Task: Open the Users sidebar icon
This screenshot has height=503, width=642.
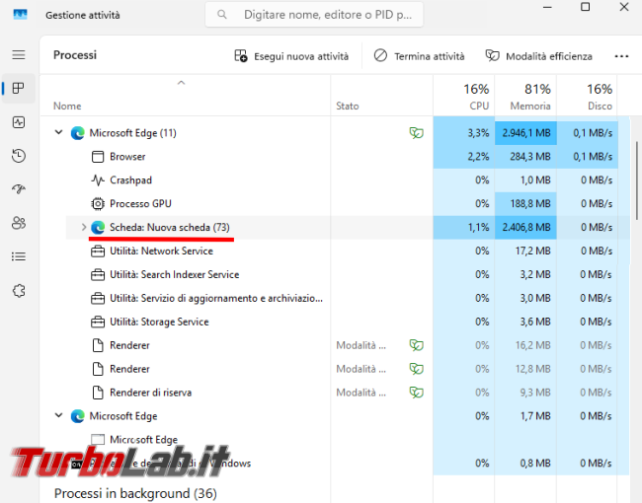Action: coord(19,223)
